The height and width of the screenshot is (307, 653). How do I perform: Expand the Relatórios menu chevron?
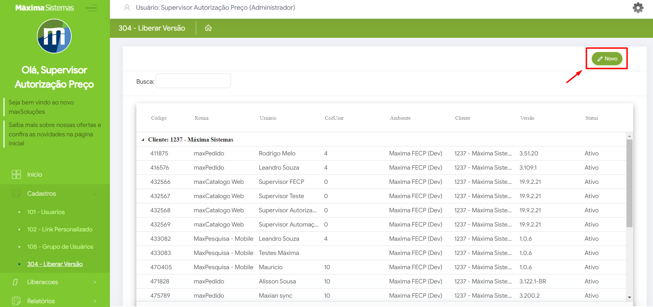pyautogui.click(x=95, y=301)
